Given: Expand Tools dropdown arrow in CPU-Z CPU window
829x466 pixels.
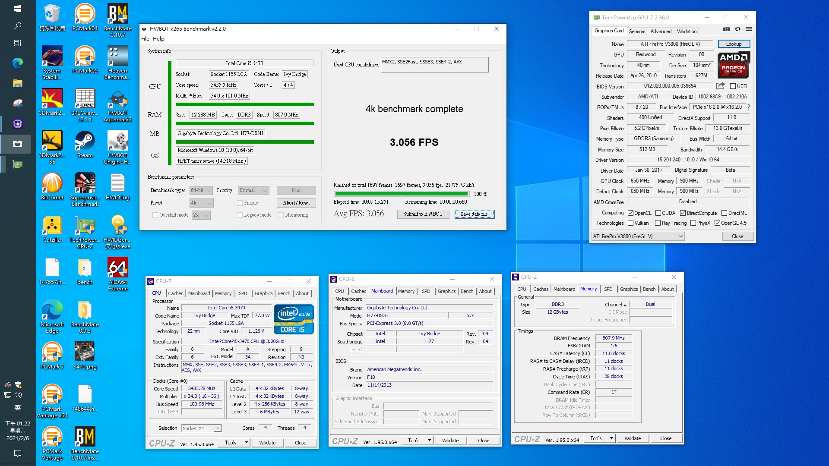Looking at the screenshot, I should click(x=246, y=443).
